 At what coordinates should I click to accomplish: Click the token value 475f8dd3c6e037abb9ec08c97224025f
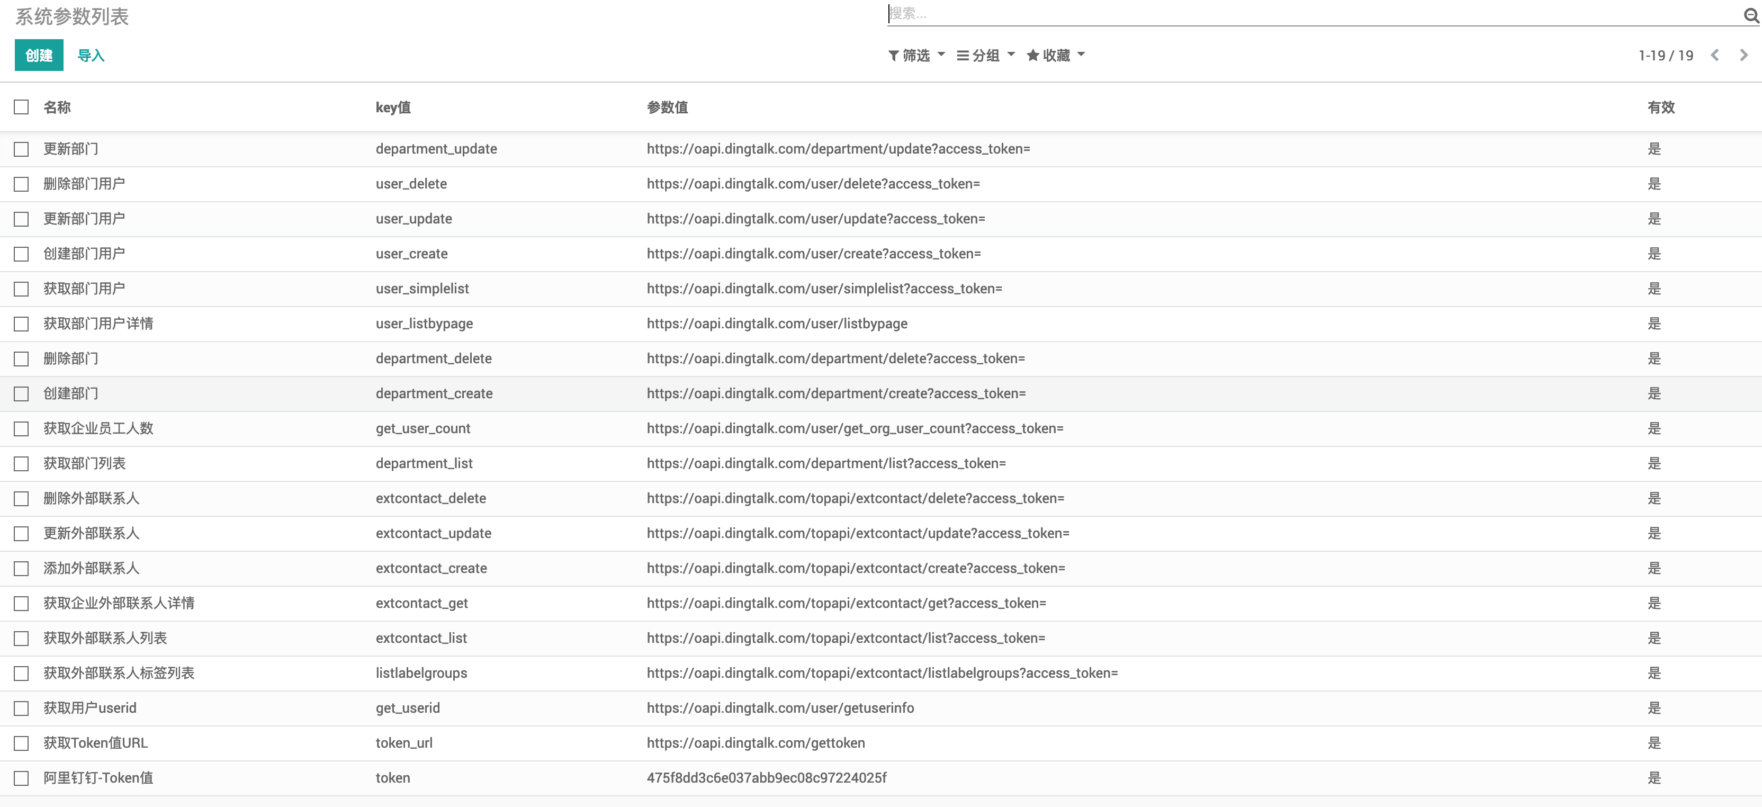[767, 777]
